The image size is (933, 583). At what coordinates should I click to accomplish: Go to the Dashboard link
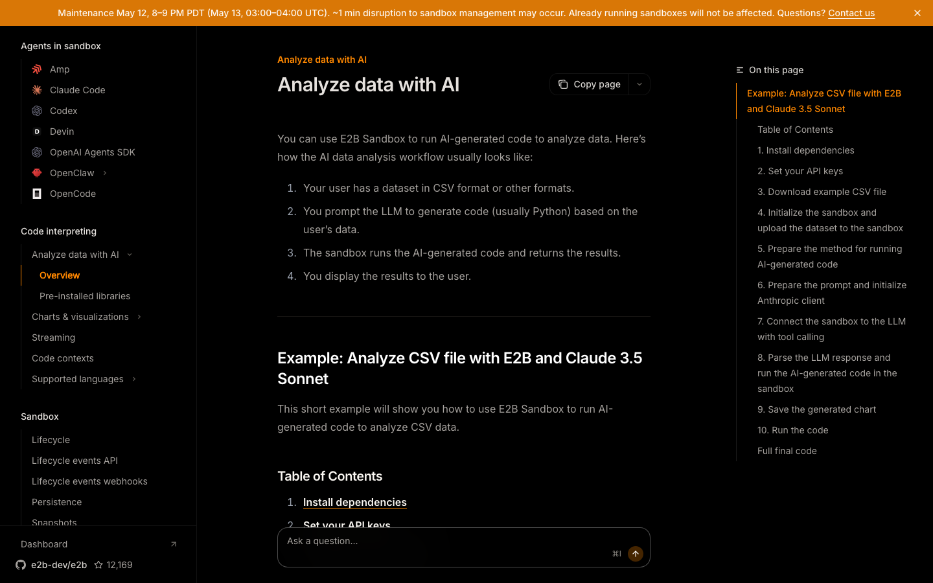(x=44, y=544)
